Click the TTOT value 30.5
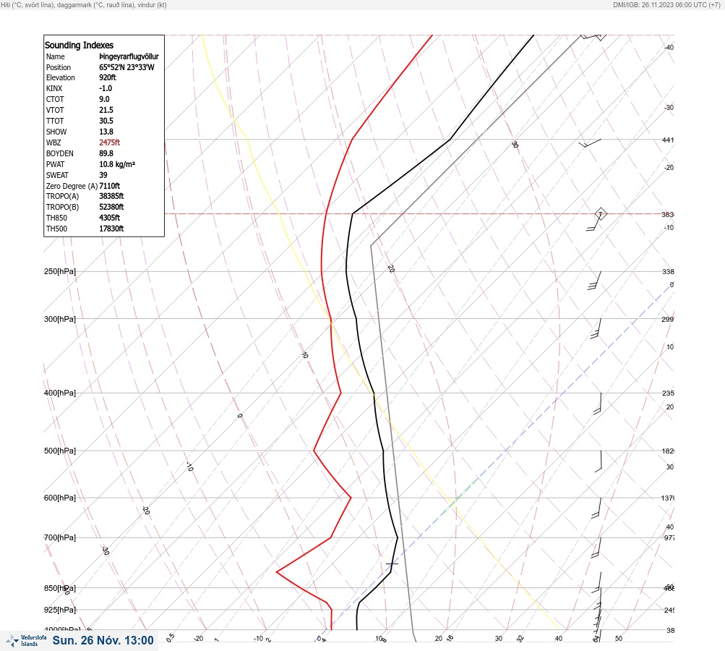The image size is (725, 651). point(106,121)
